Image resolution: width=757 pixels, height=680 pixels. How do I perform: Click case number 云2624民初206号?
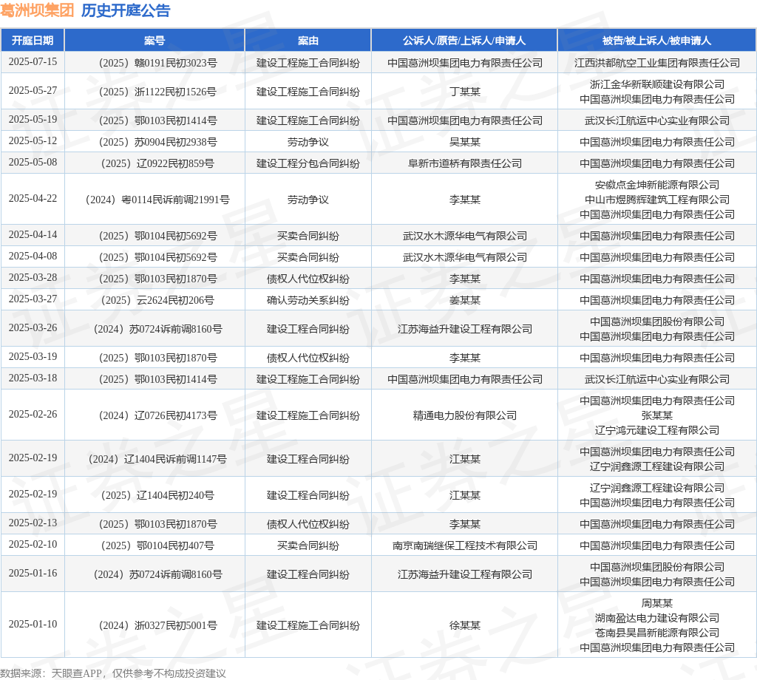click(158, 300)
